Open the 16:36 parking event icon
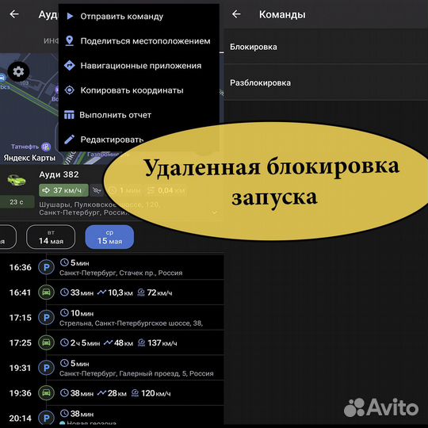This screenshot has width=428, height=428. (x=46, y=268)
